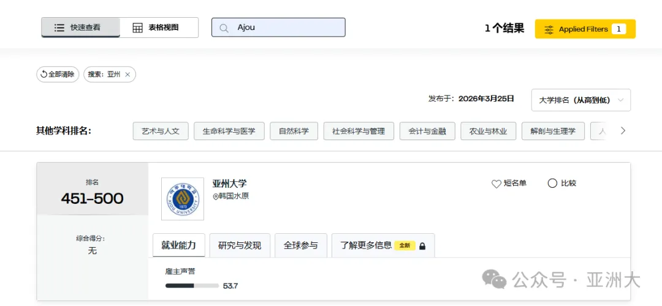The height and width of the screenshot is (306, 662).
Task: Click the magnifier search icon
Action: (x=224, y=28)
